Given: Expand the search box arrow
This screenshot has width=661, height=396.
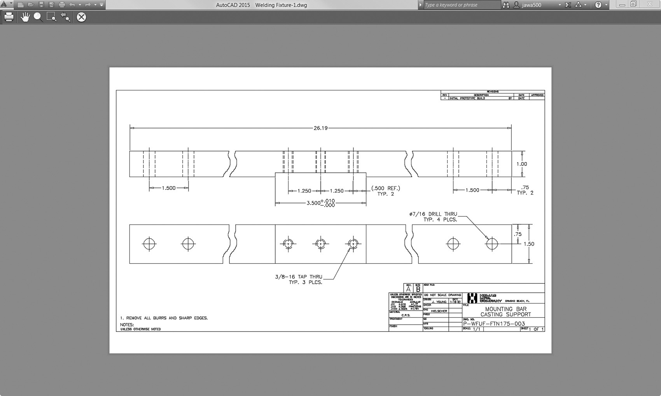Looking at the screenshot, I should 420,5.
